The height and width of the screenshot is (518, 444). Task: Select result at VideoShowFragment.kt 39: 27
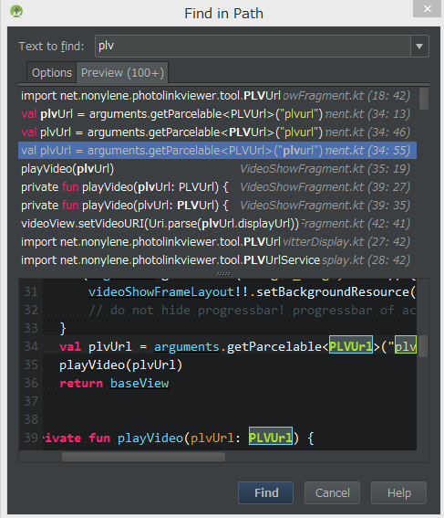click(x=217, y=187)
